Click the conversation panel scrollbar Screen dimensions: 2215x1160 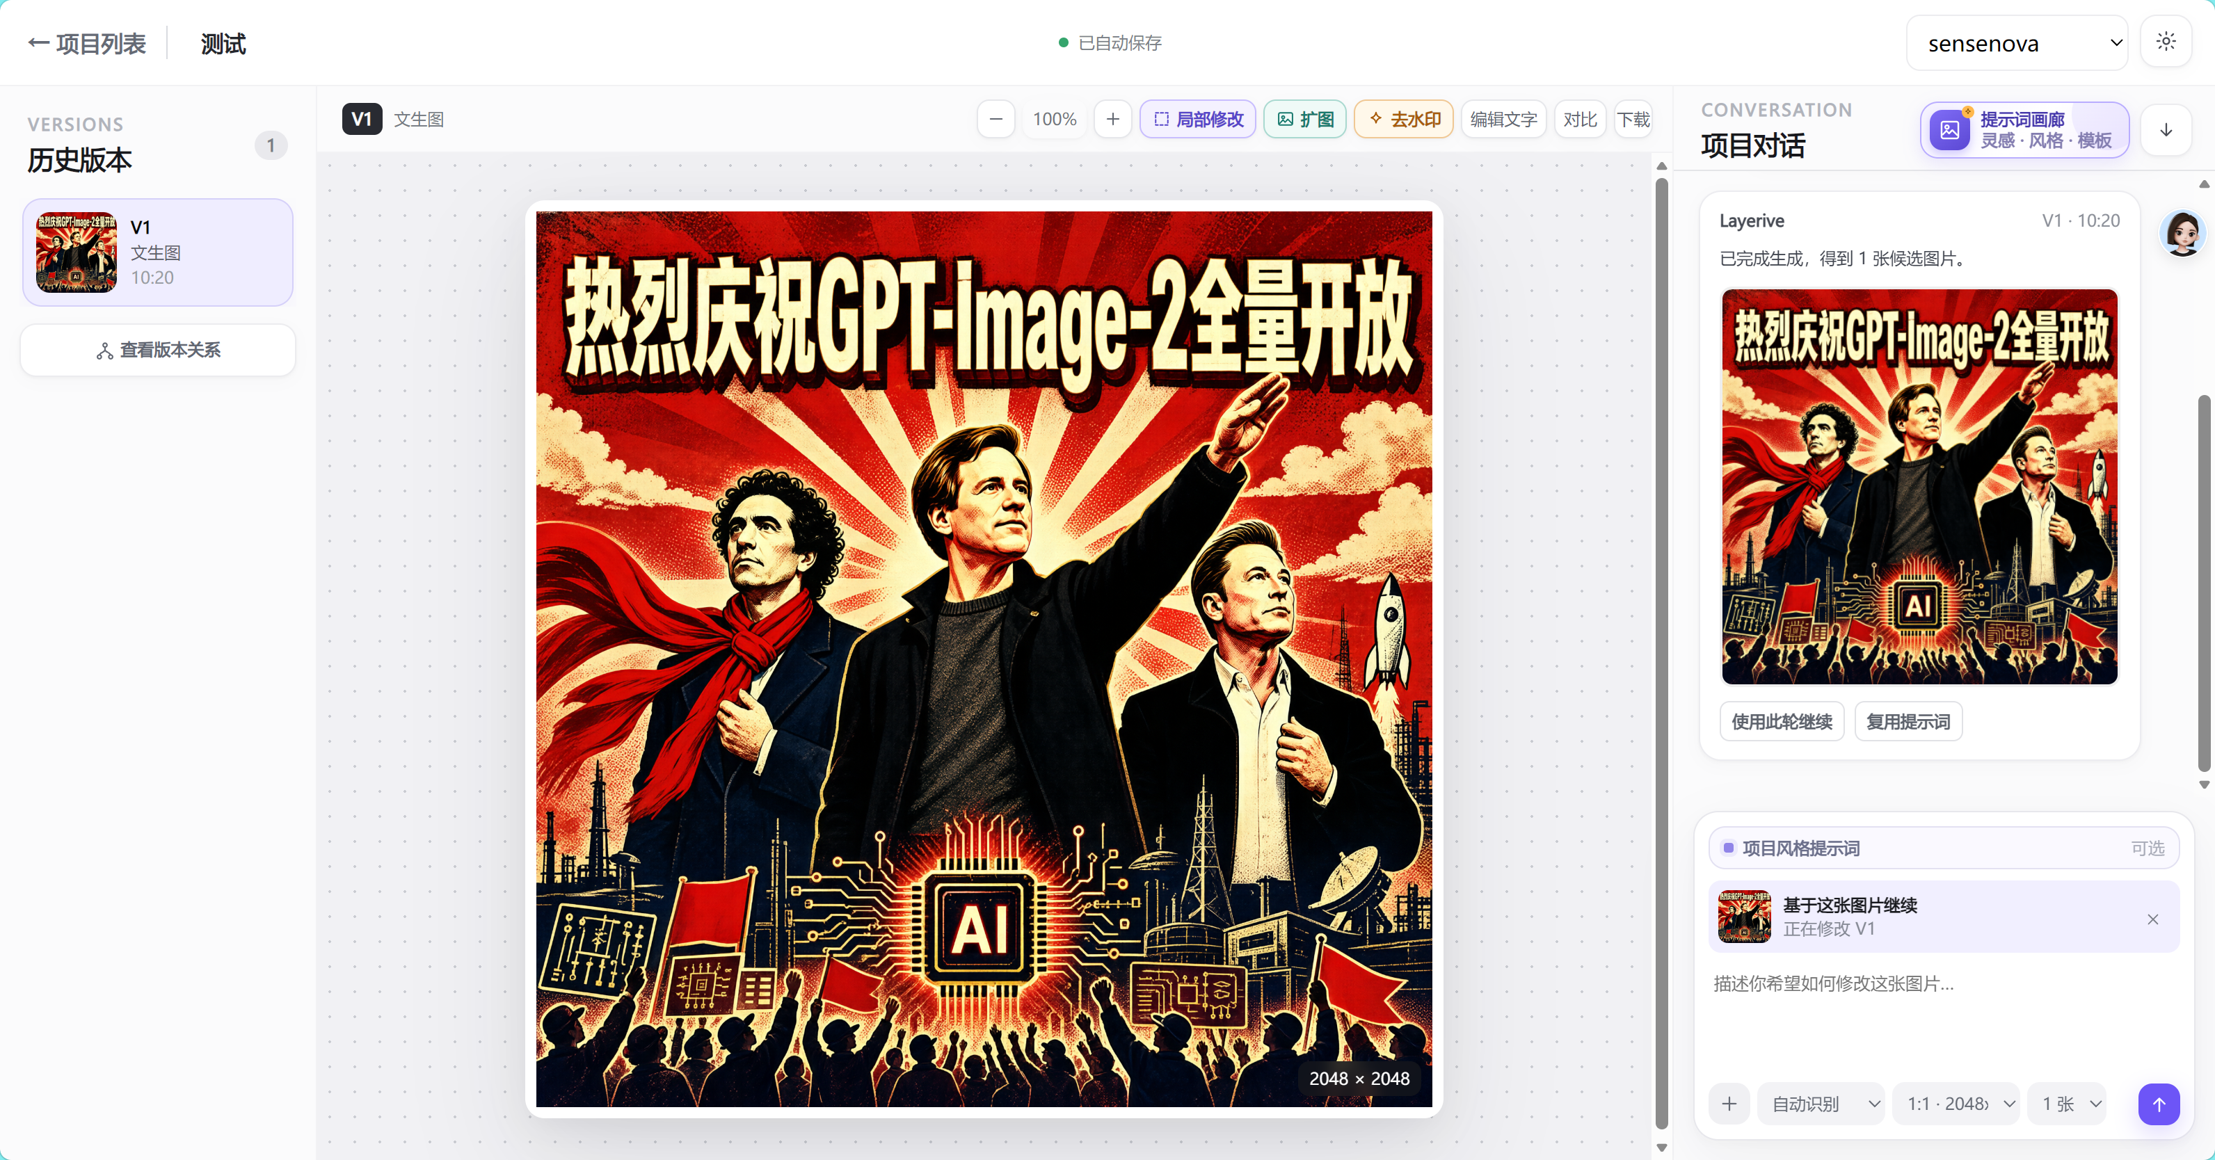(2204, 583)
